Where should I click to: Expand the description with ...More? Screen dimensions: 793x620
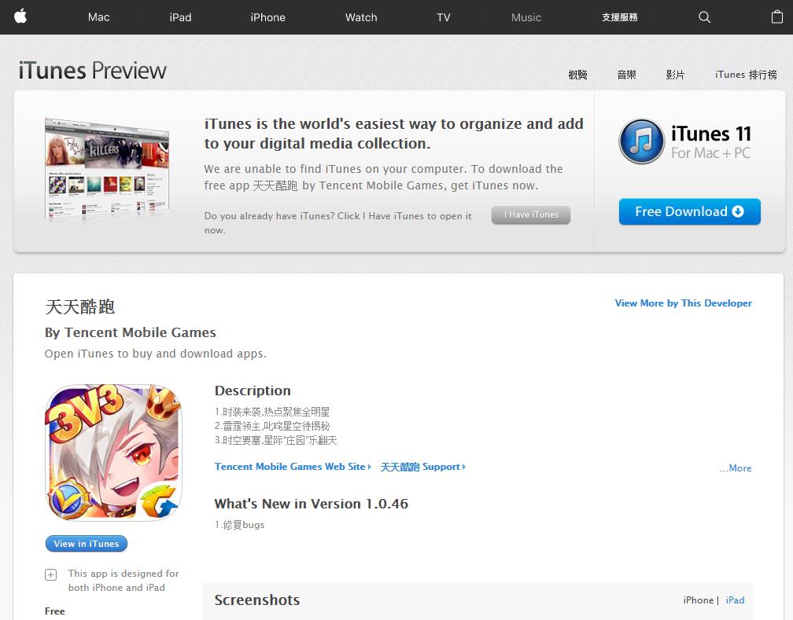pos(736,468)
